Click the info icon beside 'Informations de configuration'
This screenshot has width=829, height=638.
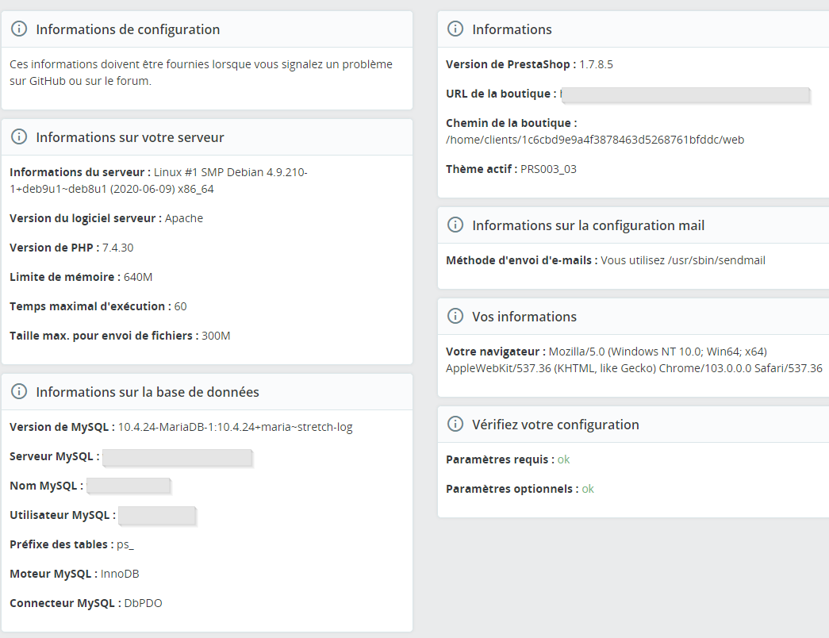pyautogui.click(x=19, y=29)
